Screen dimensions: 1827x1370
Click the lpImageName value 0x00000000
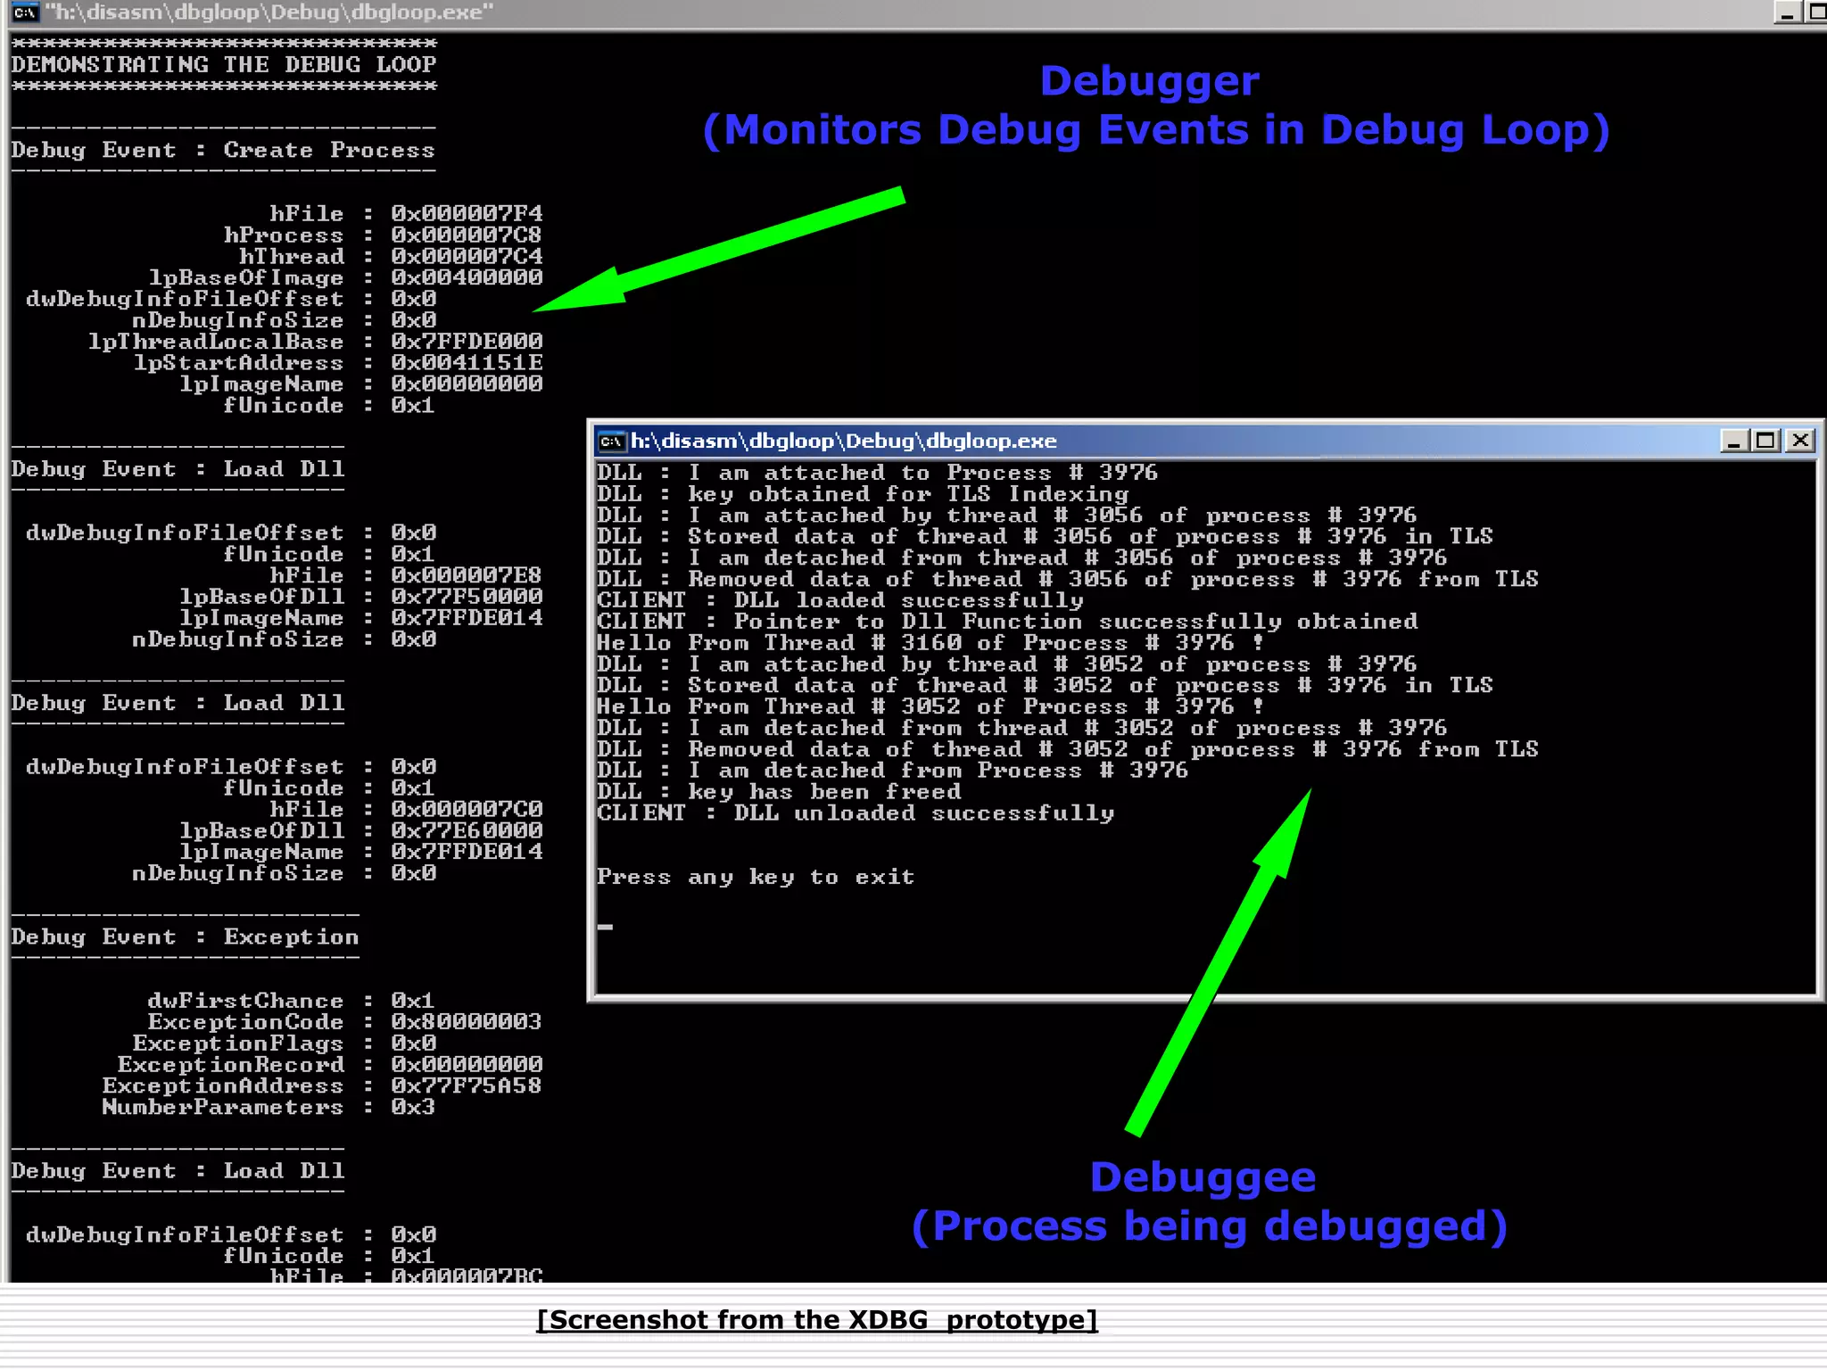point(467,384)
